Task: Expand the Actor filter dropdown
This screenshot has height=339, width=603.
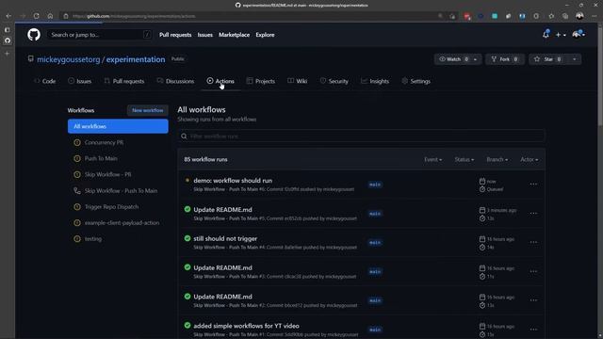Action: pyautogui.click(x=530, y=159)
